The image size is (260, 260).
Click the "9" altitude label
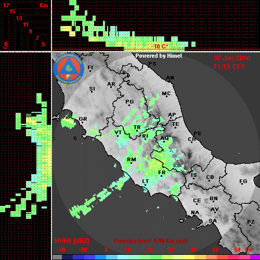30,31
